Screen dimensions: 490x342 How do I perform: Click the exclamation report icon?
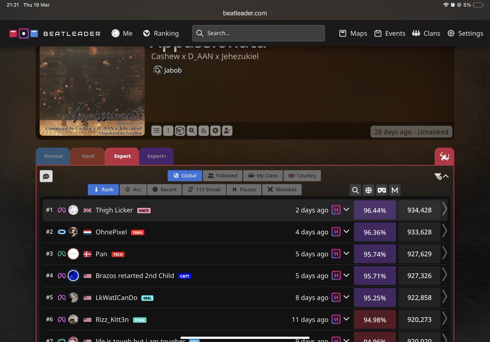click(x=168, y=131)
